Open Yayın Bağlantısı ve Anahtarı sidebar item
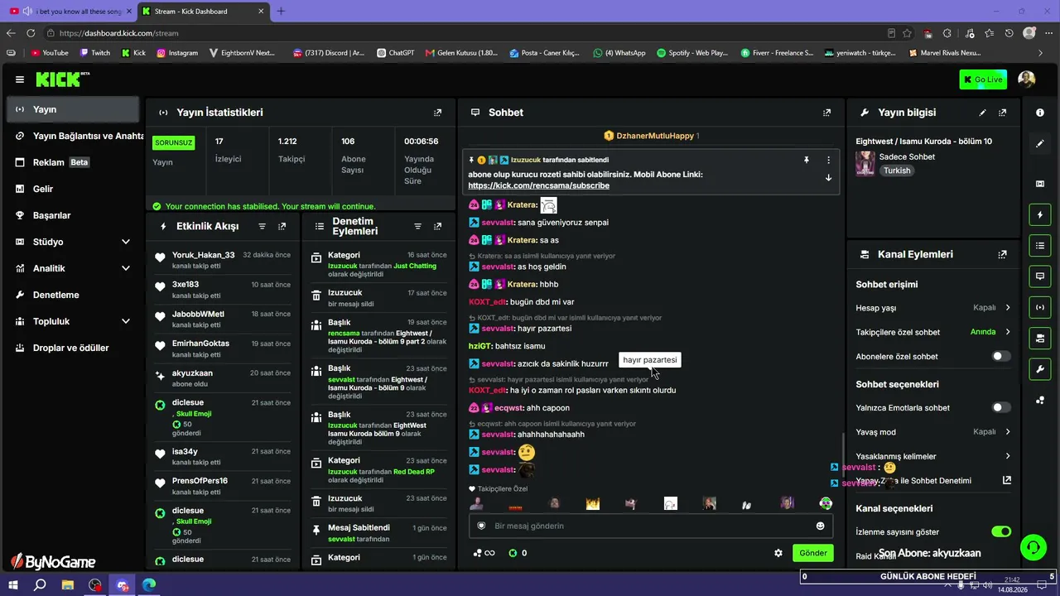This screenshot has height=596, width=1060. pyautogui.click(x=73, y=136)
